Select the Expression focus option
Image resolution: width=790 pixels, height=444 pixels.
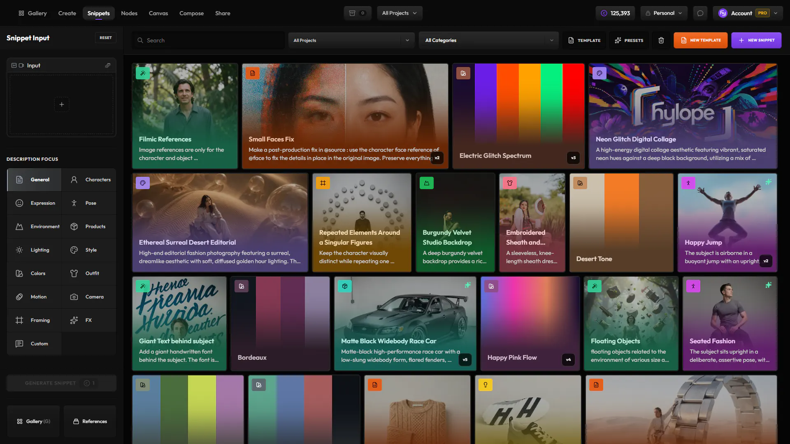coord(34,203)
